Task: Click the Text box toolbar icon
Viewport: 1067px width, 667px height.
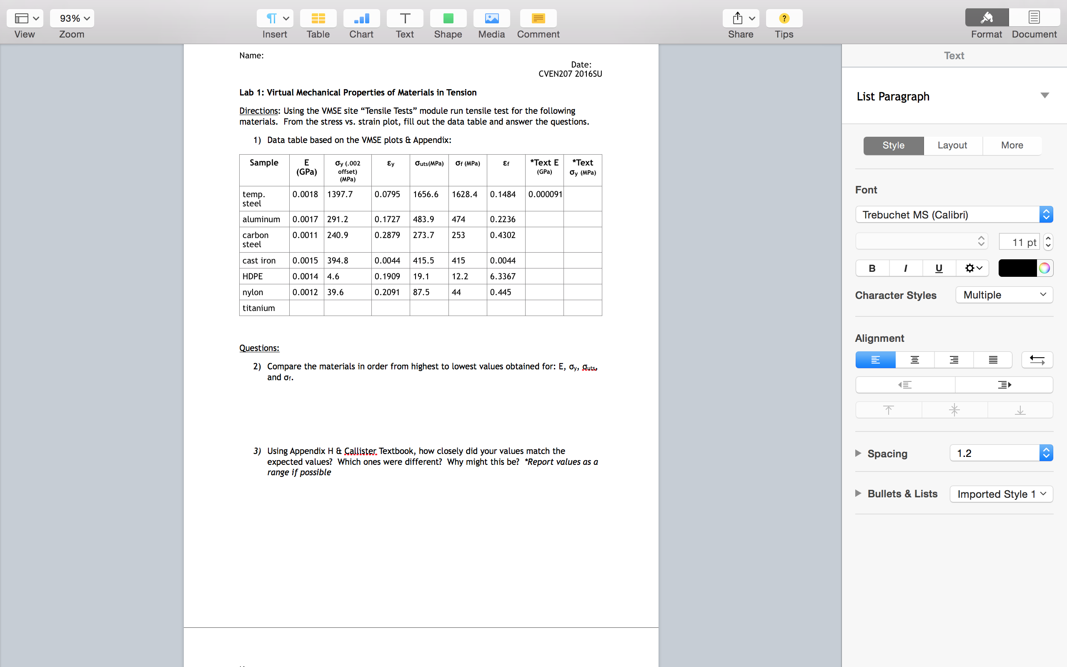Action: click(x=405, y=18)
